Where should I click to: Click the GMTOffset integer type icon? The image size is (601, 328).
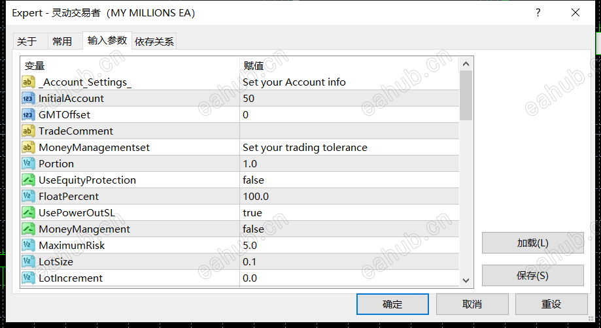coord(28,115)
